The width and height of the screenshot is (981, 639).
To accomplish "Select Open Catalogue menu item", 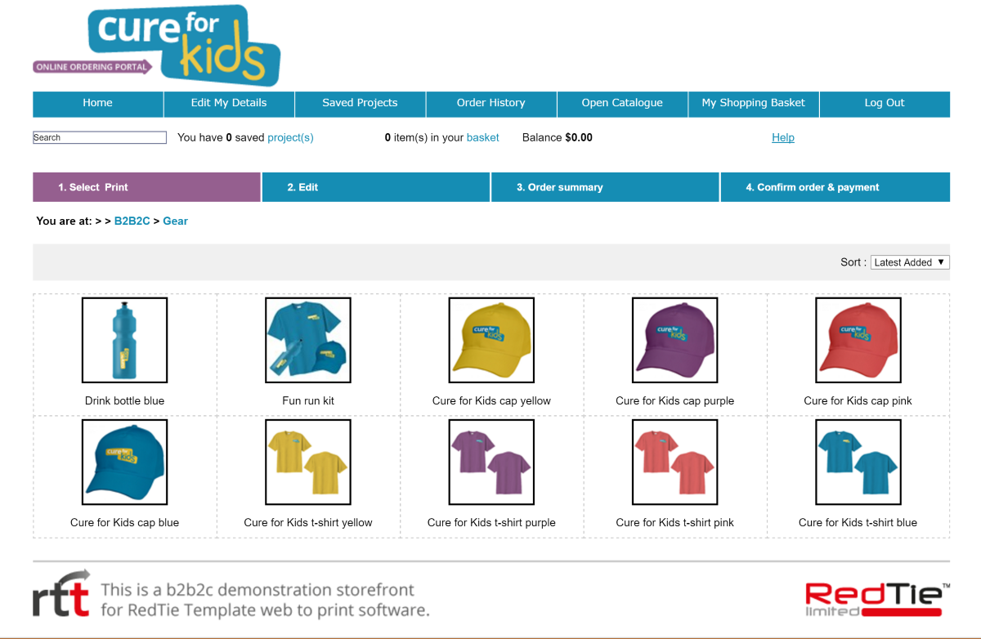I will (x=622, y=103).
